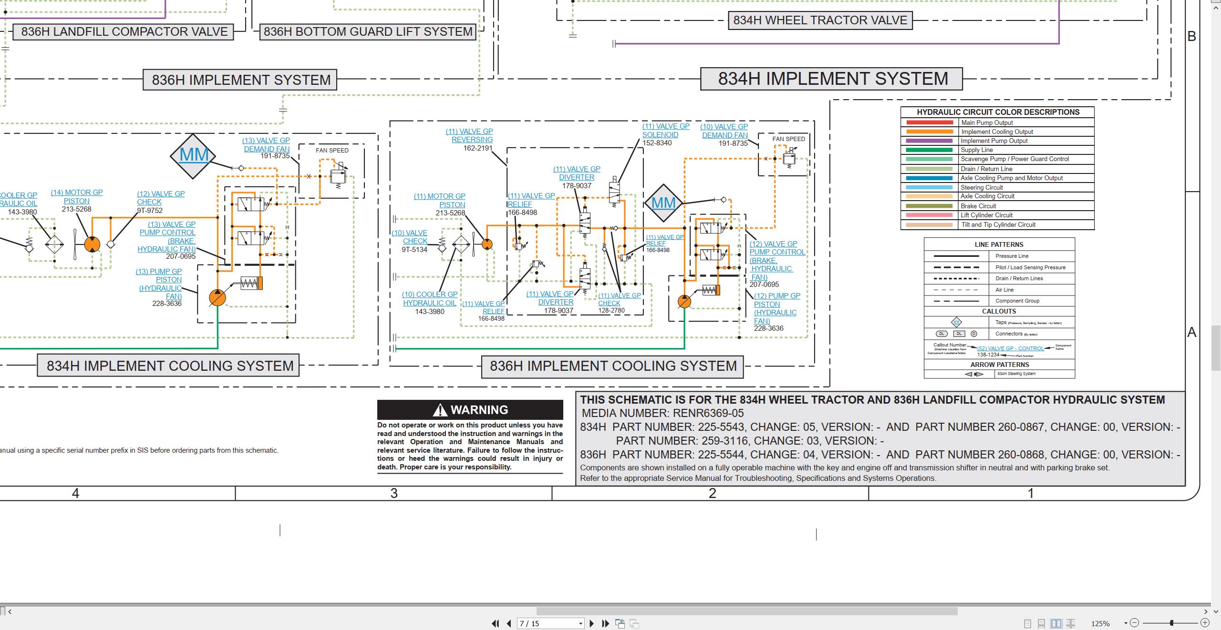Click part number 162-2191 under REVERSING
This screenshot has width=1221, height=630.
click(x=478, y=148)
